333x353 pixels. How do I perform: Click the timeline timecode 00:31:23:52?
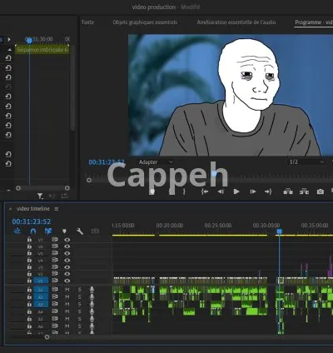[x=32, y=221]
